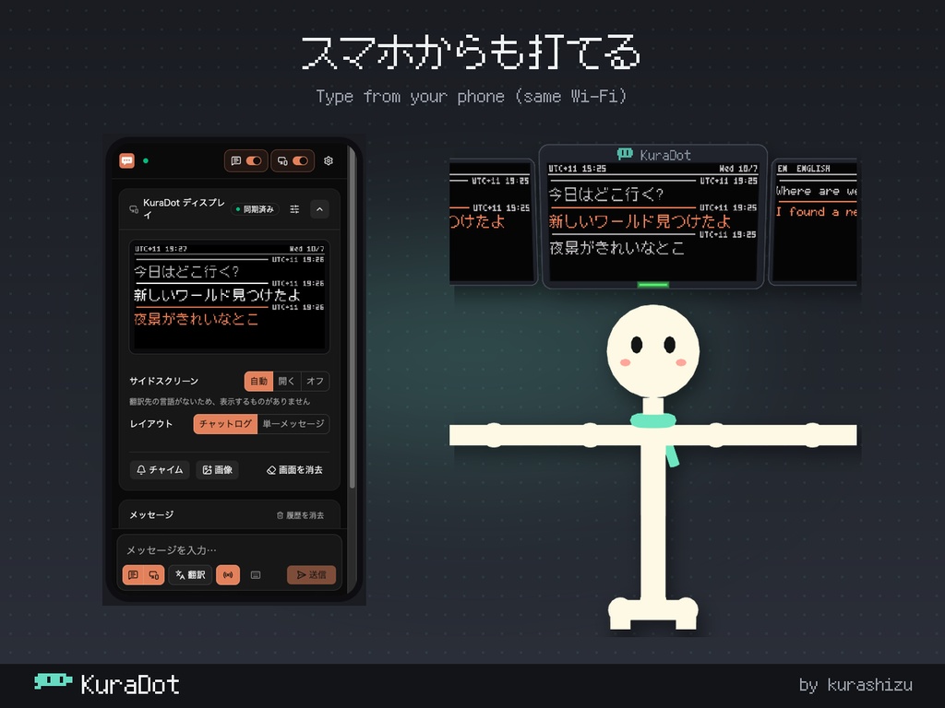Collapse the KuraDot ディスプレイ panel
Image resolution: width=945 pixels, height=708 pixels.
point(319,209)
